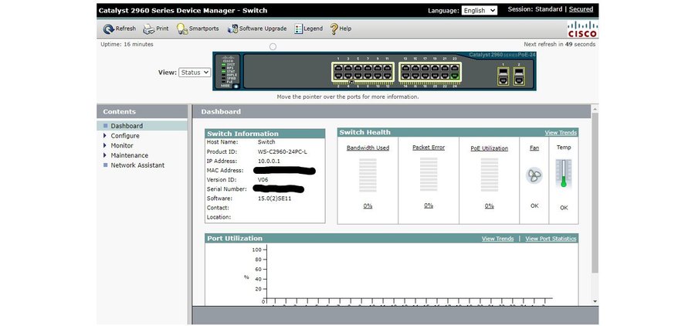Click the scrollbar down arrow
Screen dimensions: 695x326
[595, 301]
